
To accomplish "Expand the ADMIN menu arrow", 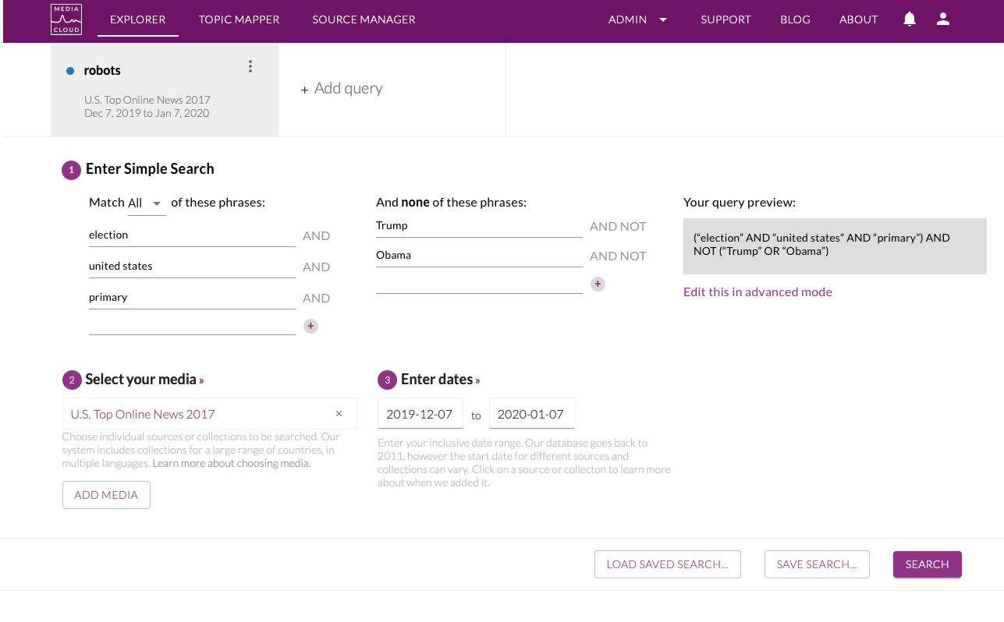I will point(663,19).
